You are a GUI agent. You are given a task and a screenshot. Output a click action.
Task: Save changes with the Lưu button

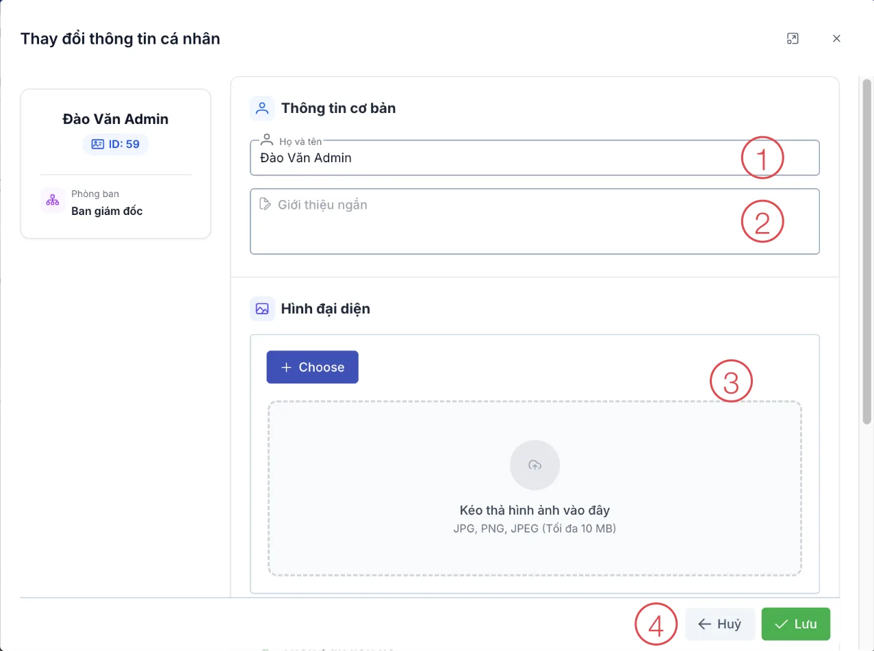coord(795,624)
